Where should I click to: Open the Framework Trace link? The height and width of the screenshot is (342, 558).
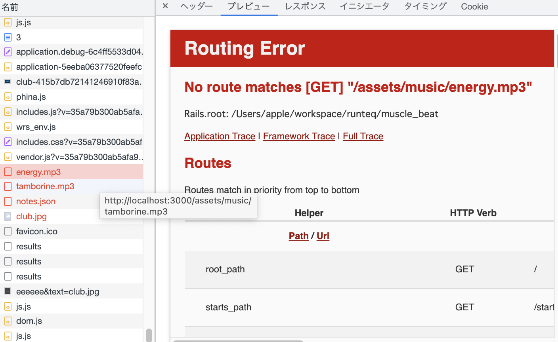click(x=299, y=136)
